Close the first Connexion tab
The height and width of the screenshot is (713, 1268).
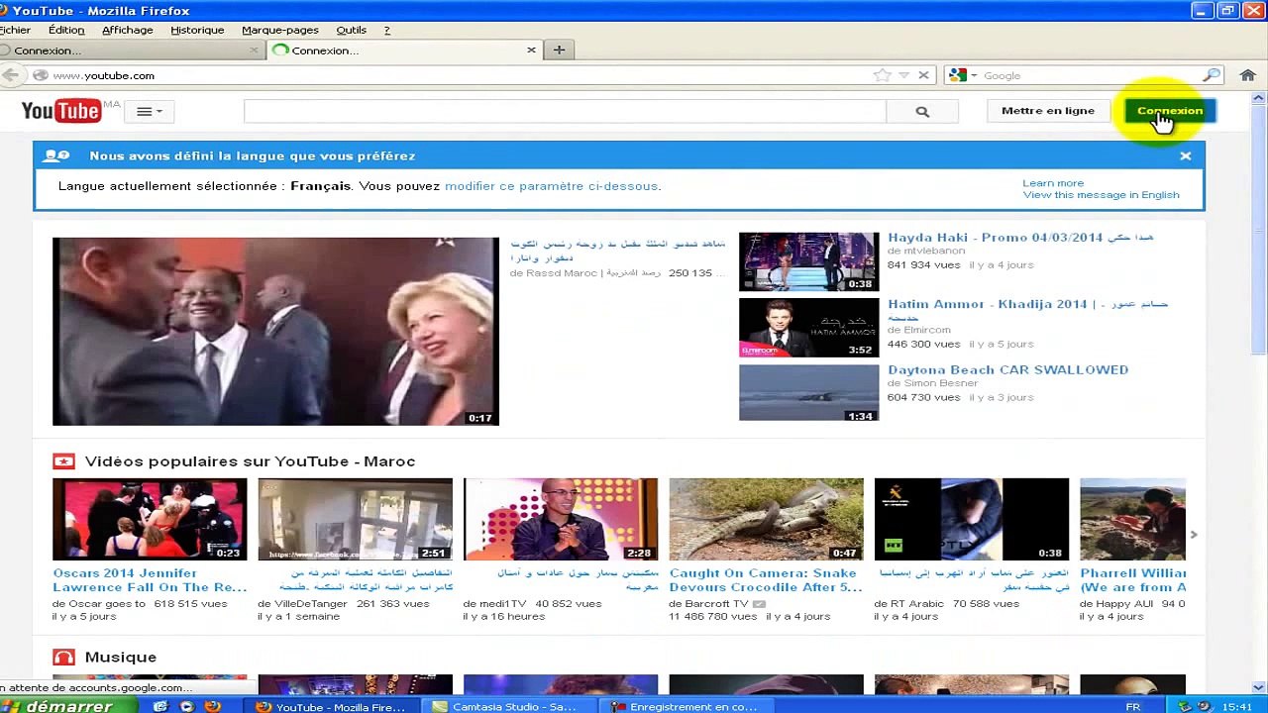tap(254, 50)
